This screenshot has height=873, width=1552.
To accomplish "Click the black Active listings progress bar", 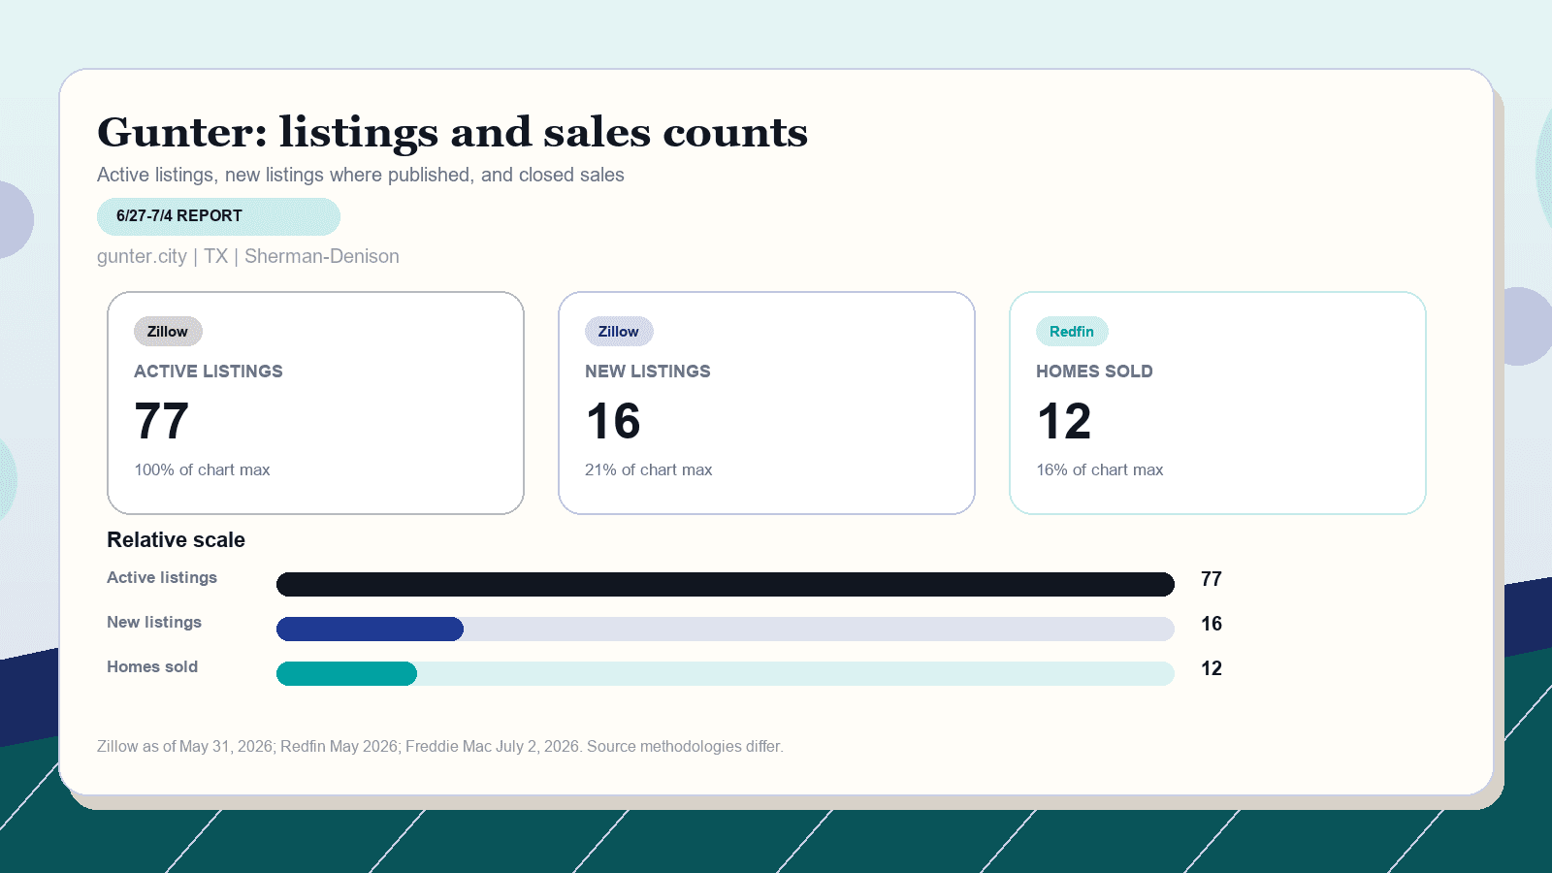I will coord(726,584).
